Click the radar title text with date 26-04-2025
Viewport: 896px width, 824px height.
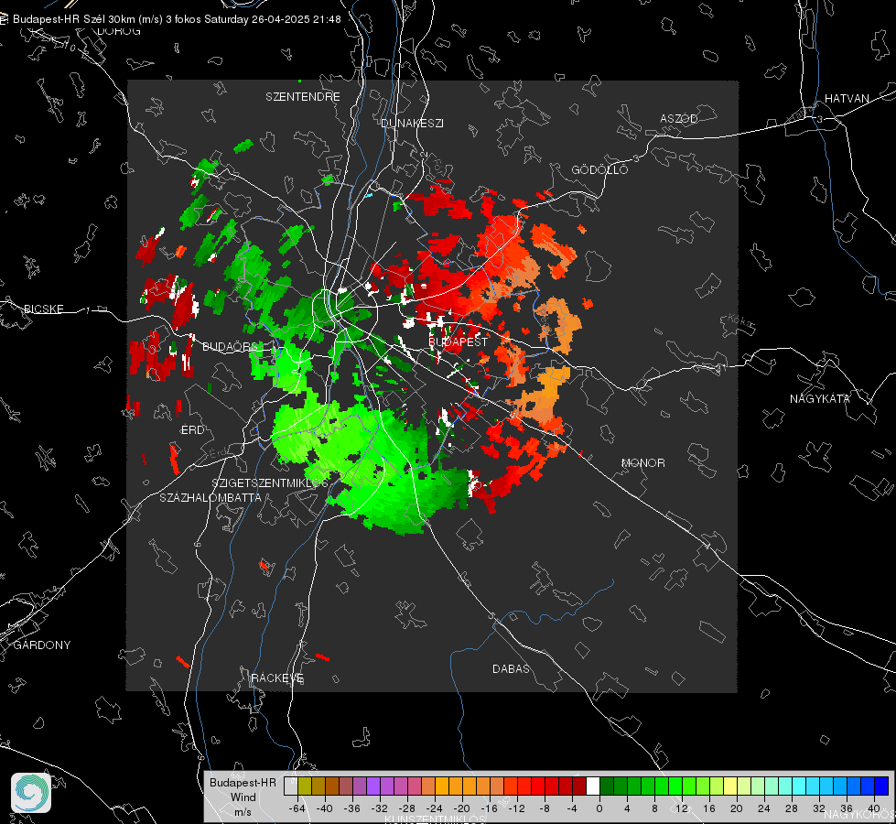point(177,19)
